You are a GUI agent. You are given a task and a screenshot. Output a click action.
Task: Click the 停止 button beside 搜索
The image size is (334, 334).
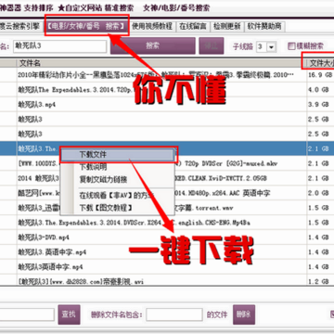[212, 46]
